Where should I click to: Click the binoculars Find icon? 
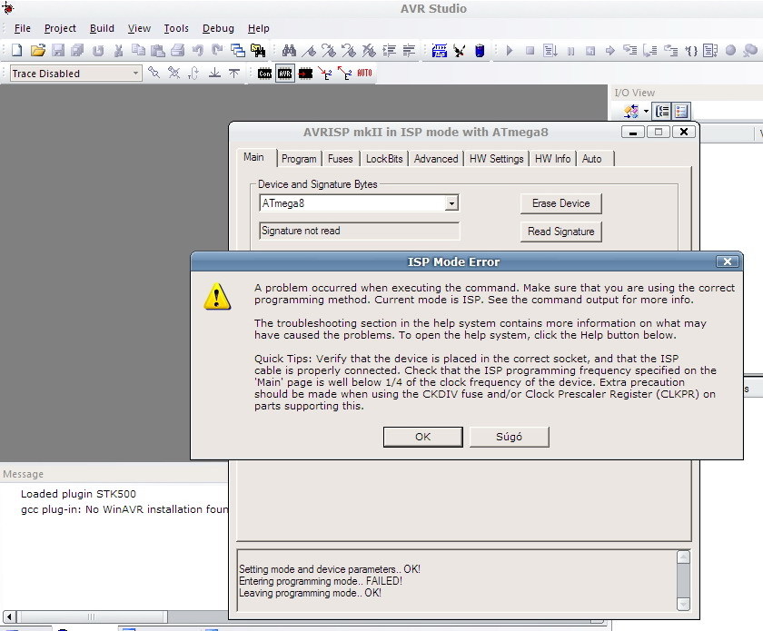click(289, 50)
